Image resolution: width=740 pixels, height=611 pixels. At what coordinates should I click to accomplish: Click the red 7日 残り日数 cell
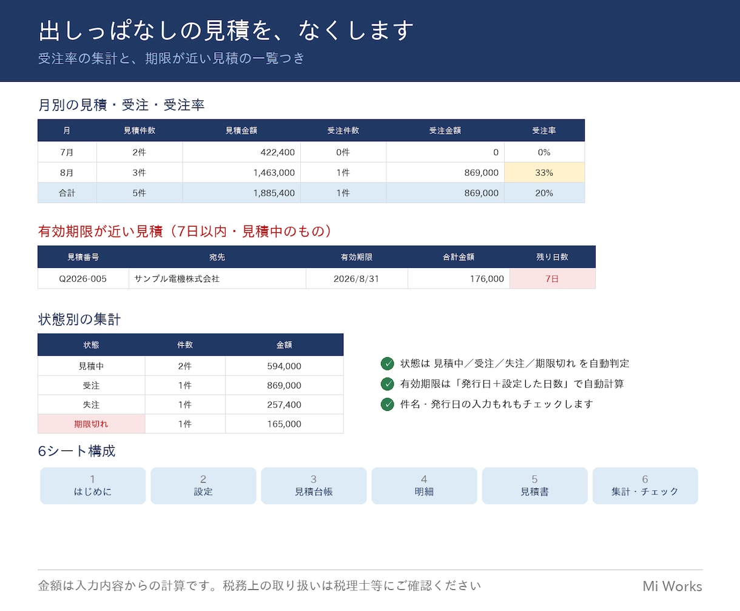click(553, 279)
